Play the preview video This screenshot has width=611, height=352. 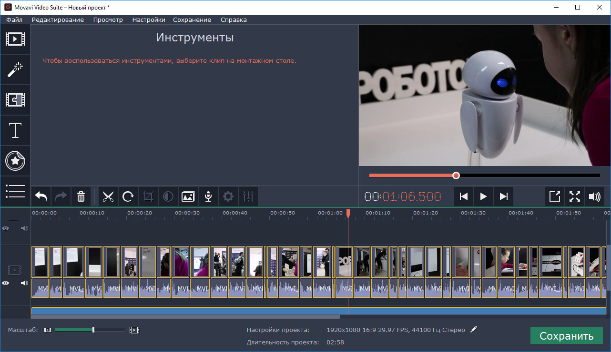pyautogui.click(x=483, y=196)
